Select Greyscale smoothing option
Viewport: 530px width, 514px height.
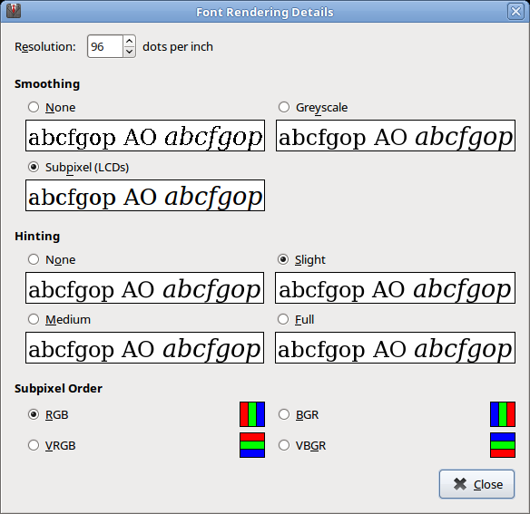click(x=284, y=107)
